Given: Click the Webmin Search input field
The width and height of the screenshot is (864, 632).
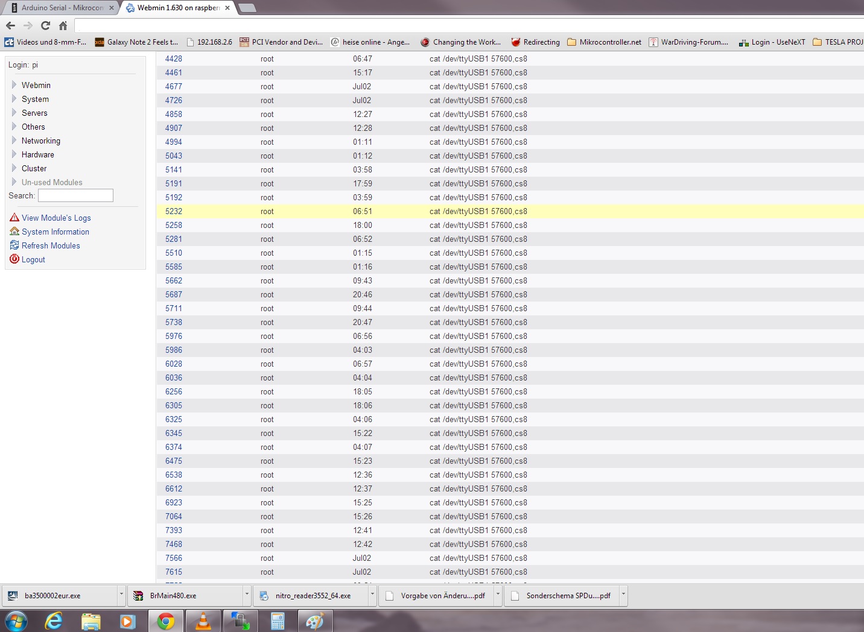Looking at the screenshot, I should tap(75, 195).
